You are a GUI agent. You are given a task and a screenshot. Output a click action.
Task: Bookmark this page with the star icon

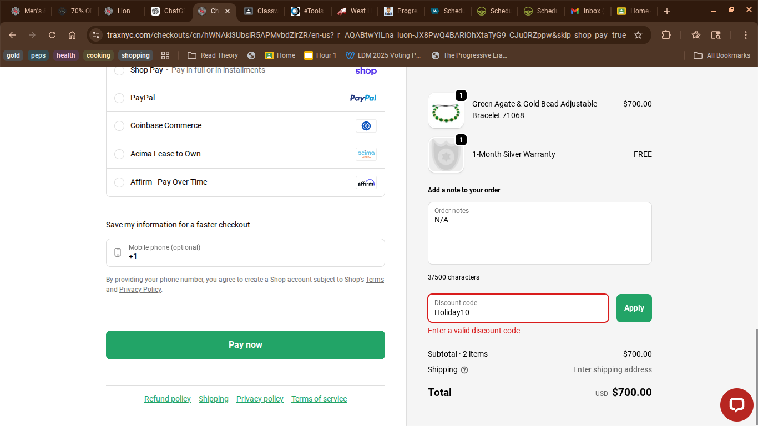point(638,35)
